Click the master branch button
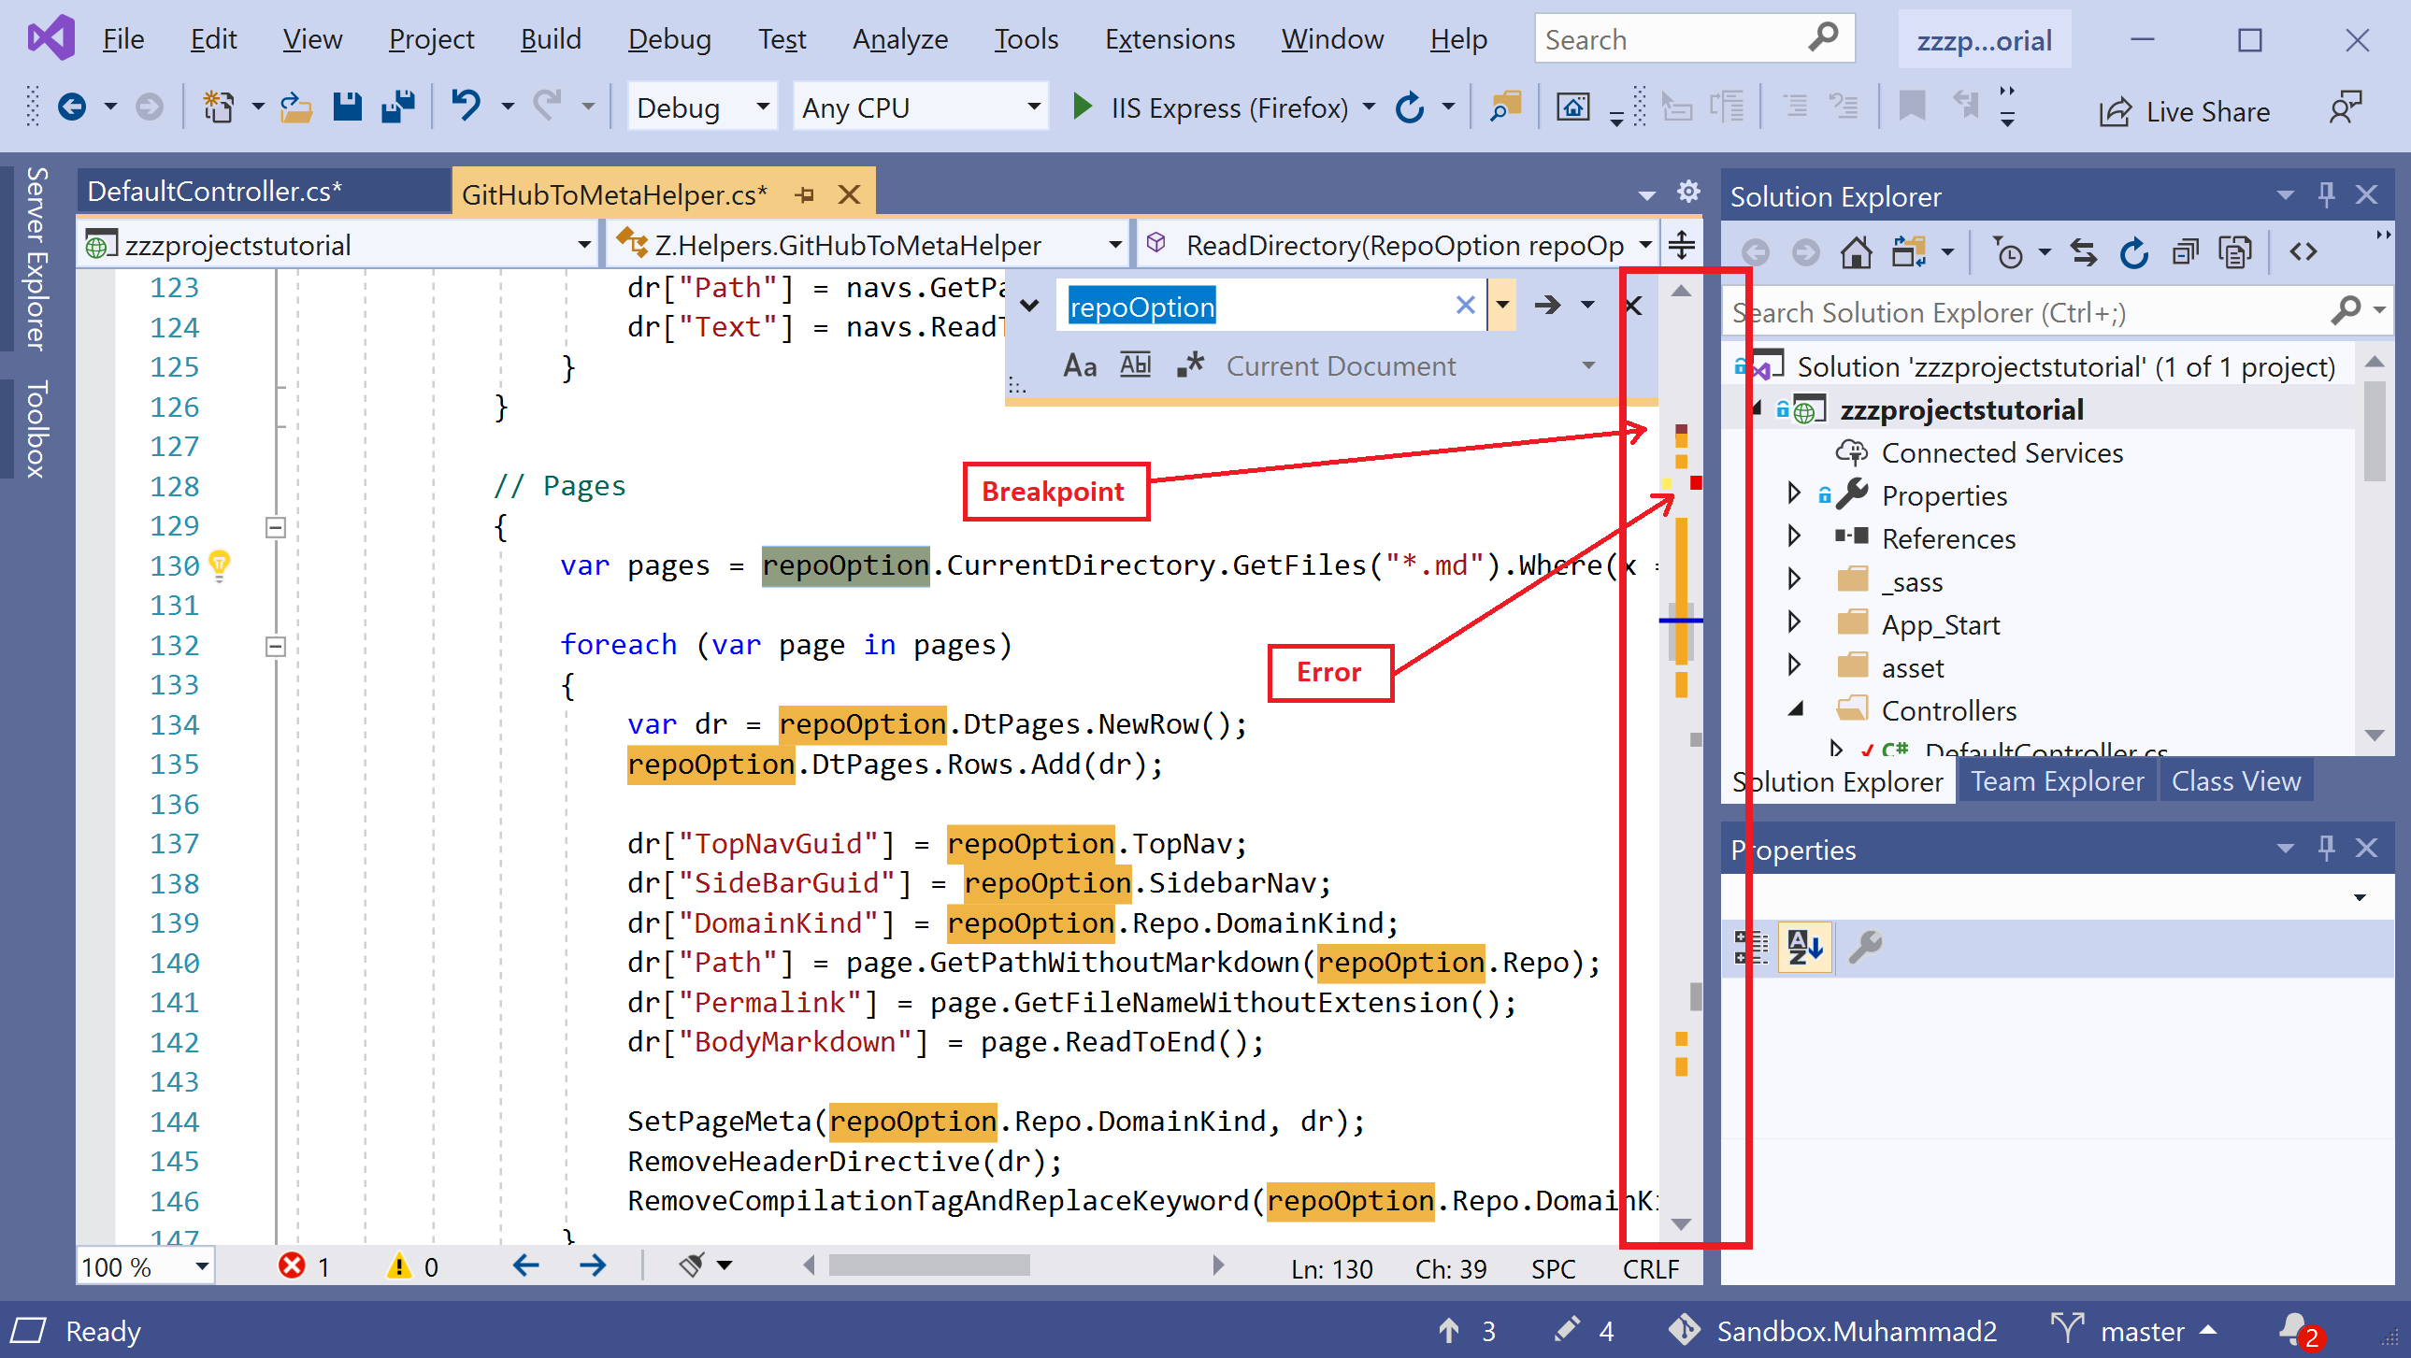Screen dimensions: 2411x1358 (2142, 1330)
